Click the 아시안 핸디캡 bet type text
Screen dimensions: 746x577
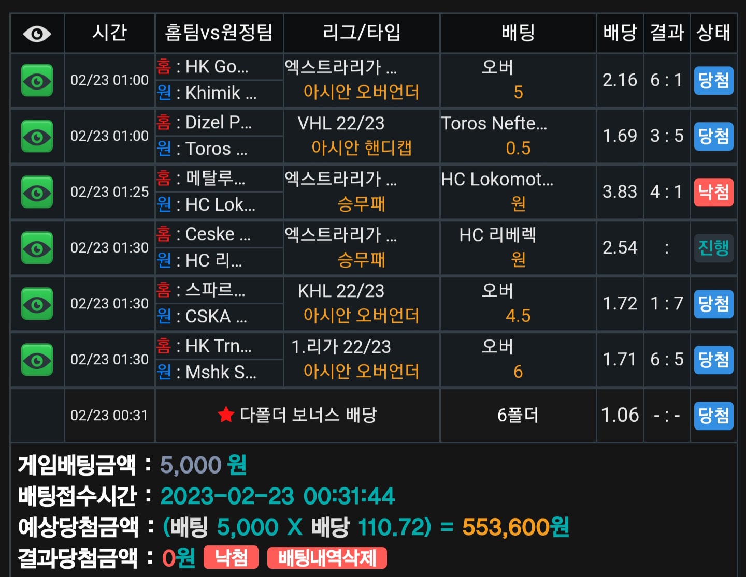click(361, 148)
